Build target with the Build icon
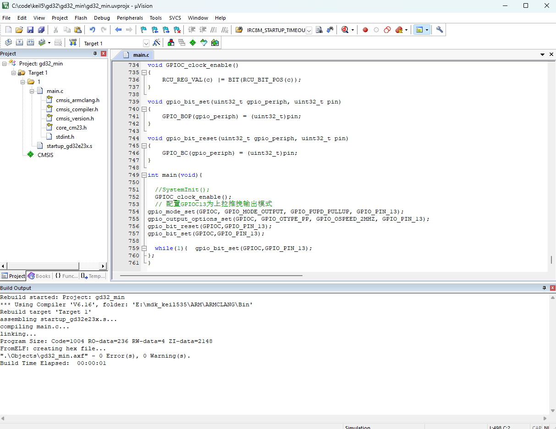 19,43
